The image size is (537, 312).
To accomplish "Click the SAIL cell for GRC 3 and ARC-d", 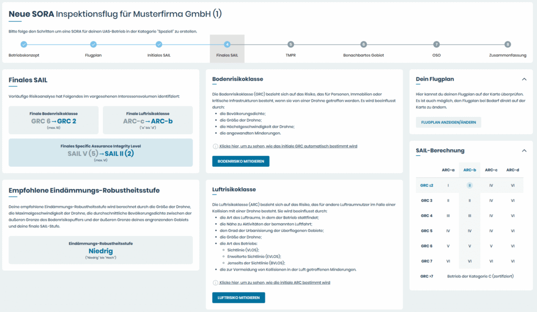I will click(513, 200).
